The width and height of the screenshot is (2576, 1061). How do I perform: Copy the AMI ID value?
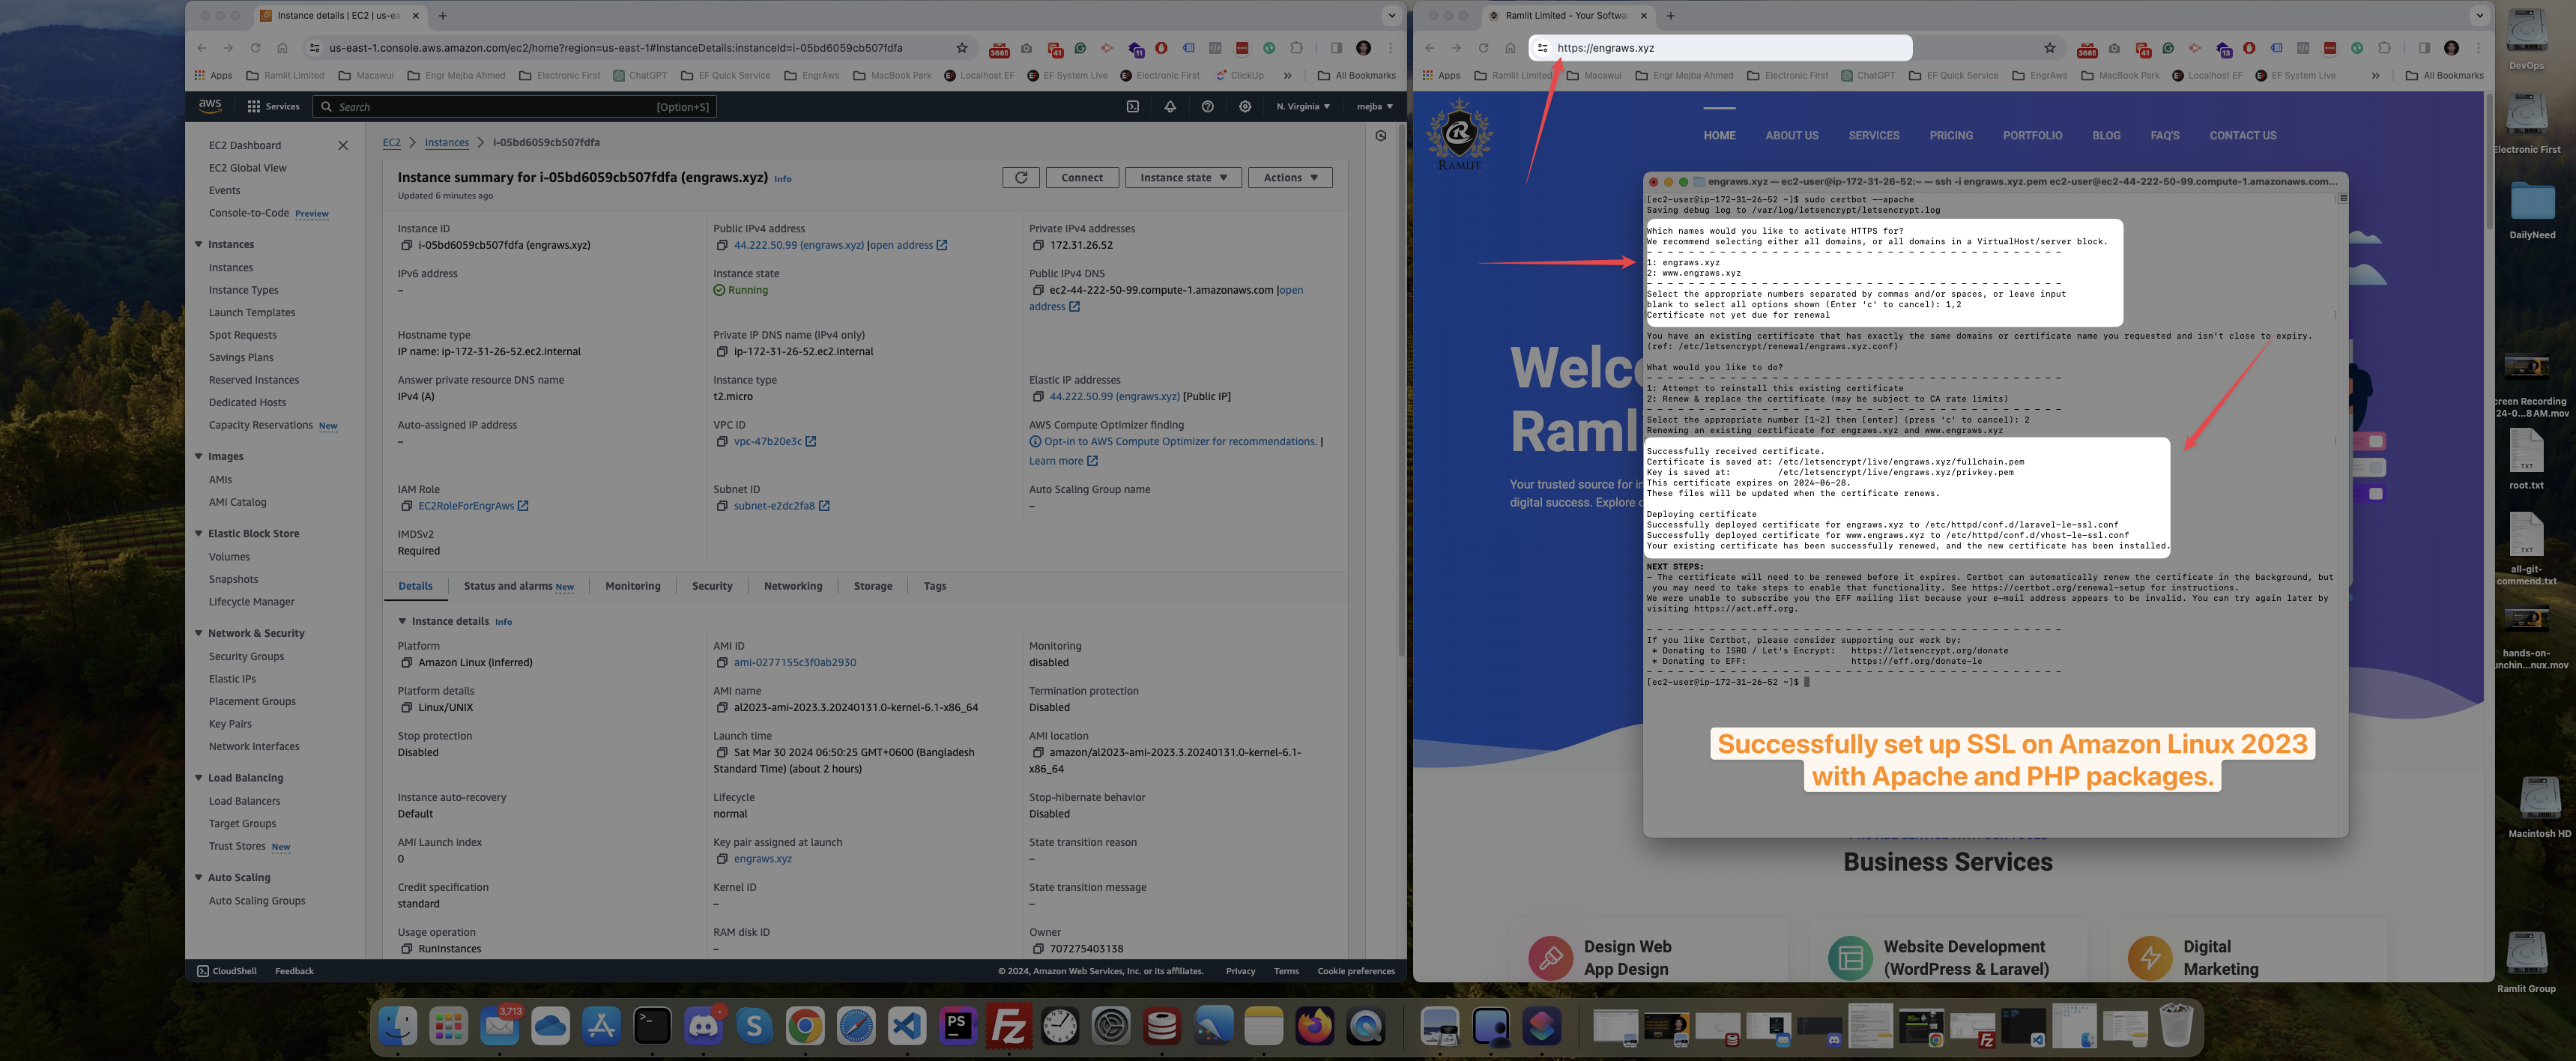point(721,662)
